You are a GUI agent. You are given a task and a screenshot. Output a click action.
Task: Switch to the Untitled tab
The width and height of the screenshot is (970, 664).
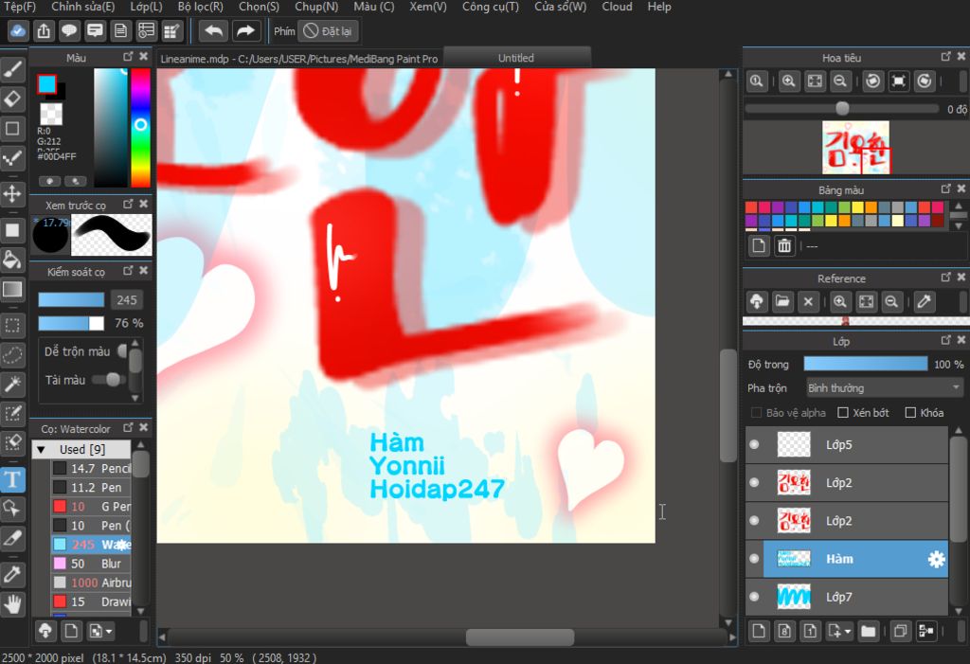[x=516, y=58]
